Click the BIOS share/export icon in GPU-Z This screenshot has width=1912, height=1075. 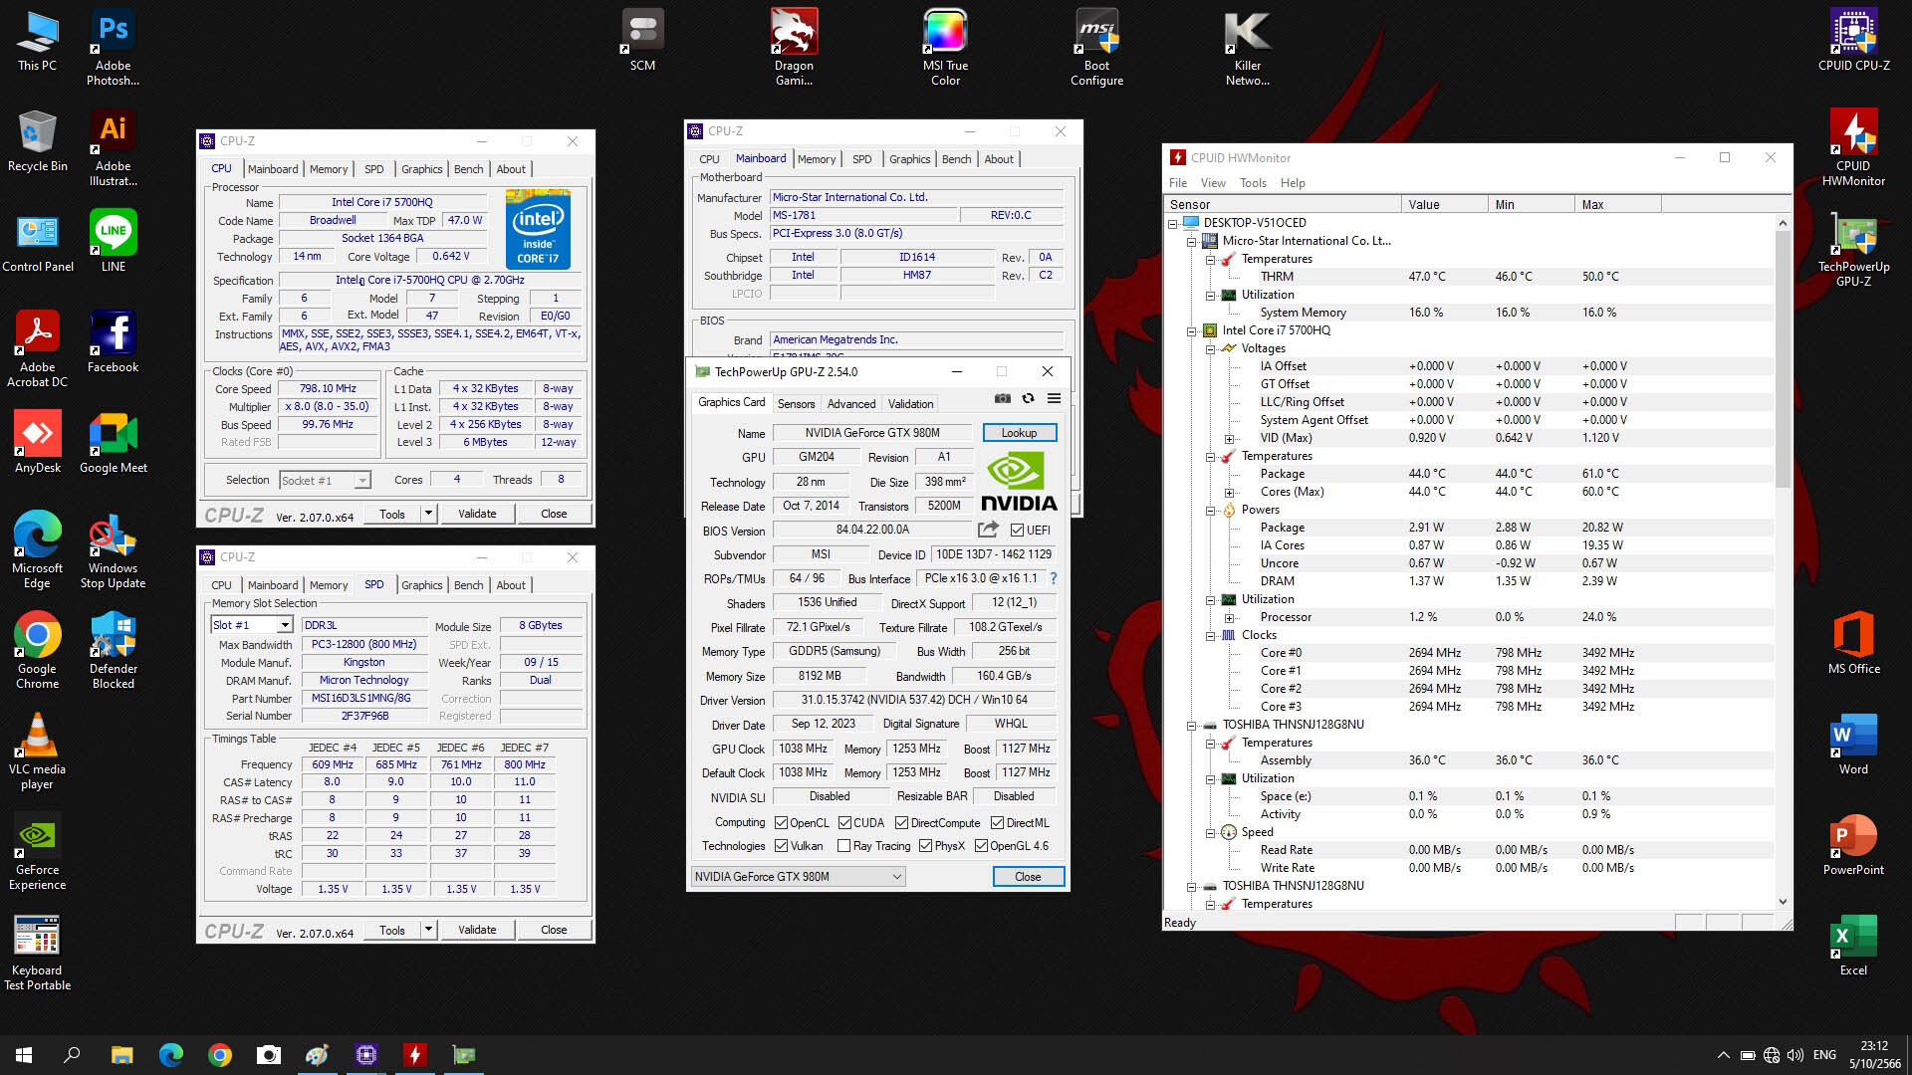[988, 530]
